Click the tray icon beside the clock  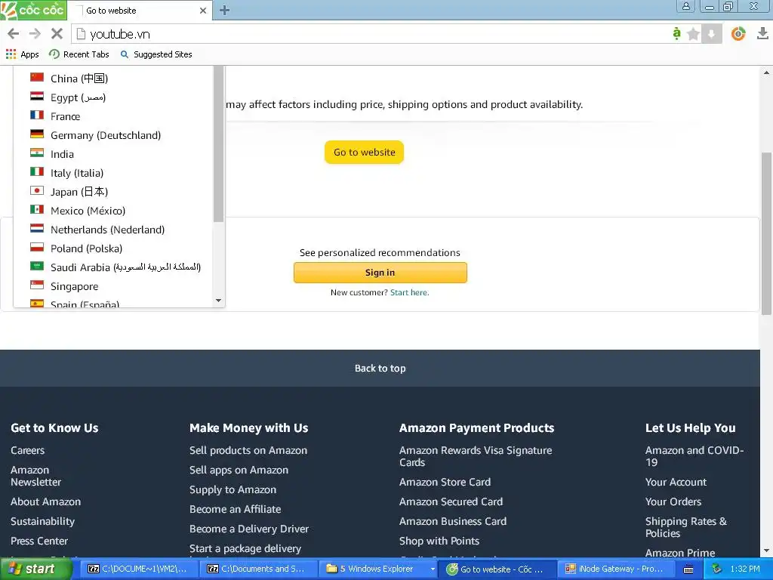tap(716, 569)
